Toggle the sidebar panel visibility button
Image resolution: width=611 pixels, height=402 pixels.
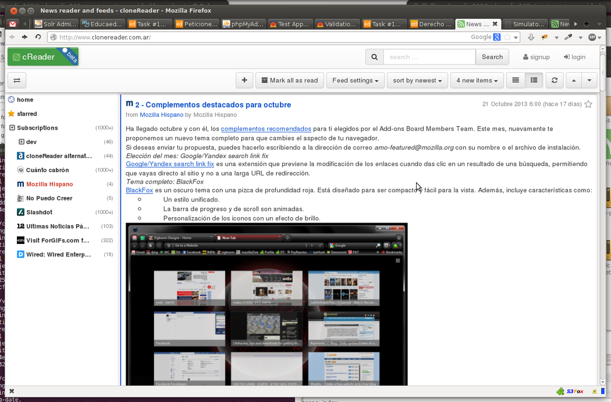pos(17,80)
